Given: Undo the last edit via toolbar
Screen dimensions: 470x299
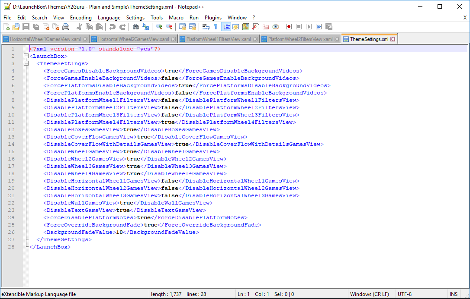Looking at the screenshot, I should [113, 27].
